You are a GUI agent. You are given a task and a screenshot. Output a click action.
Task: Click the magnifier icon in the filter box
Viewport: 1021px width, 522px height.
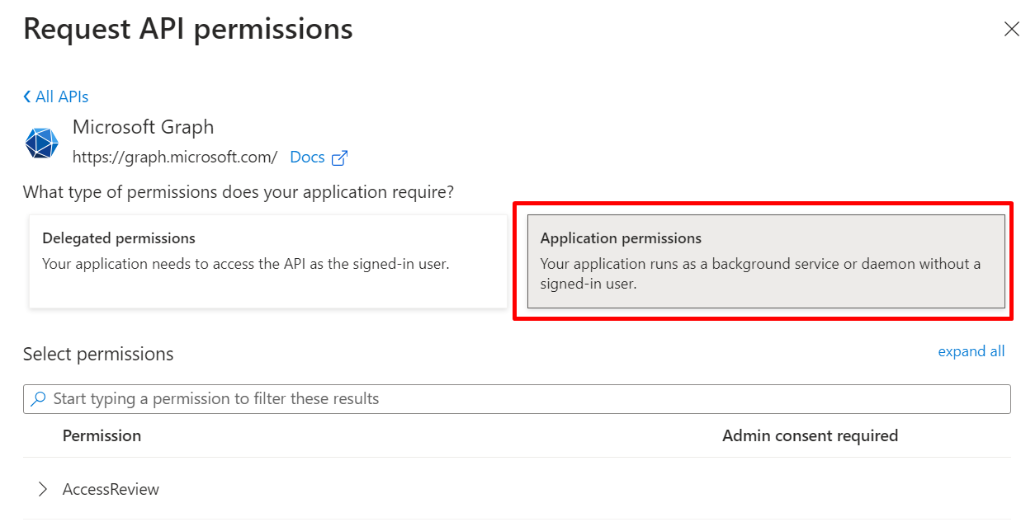coord(38,399)
